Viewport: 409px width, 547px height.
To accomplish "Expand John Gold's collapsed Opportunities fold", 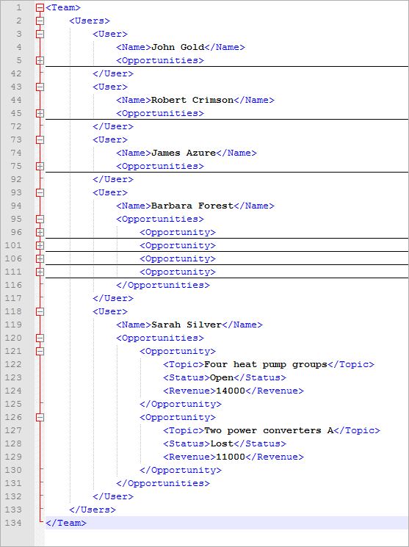I will coord(40,61).
